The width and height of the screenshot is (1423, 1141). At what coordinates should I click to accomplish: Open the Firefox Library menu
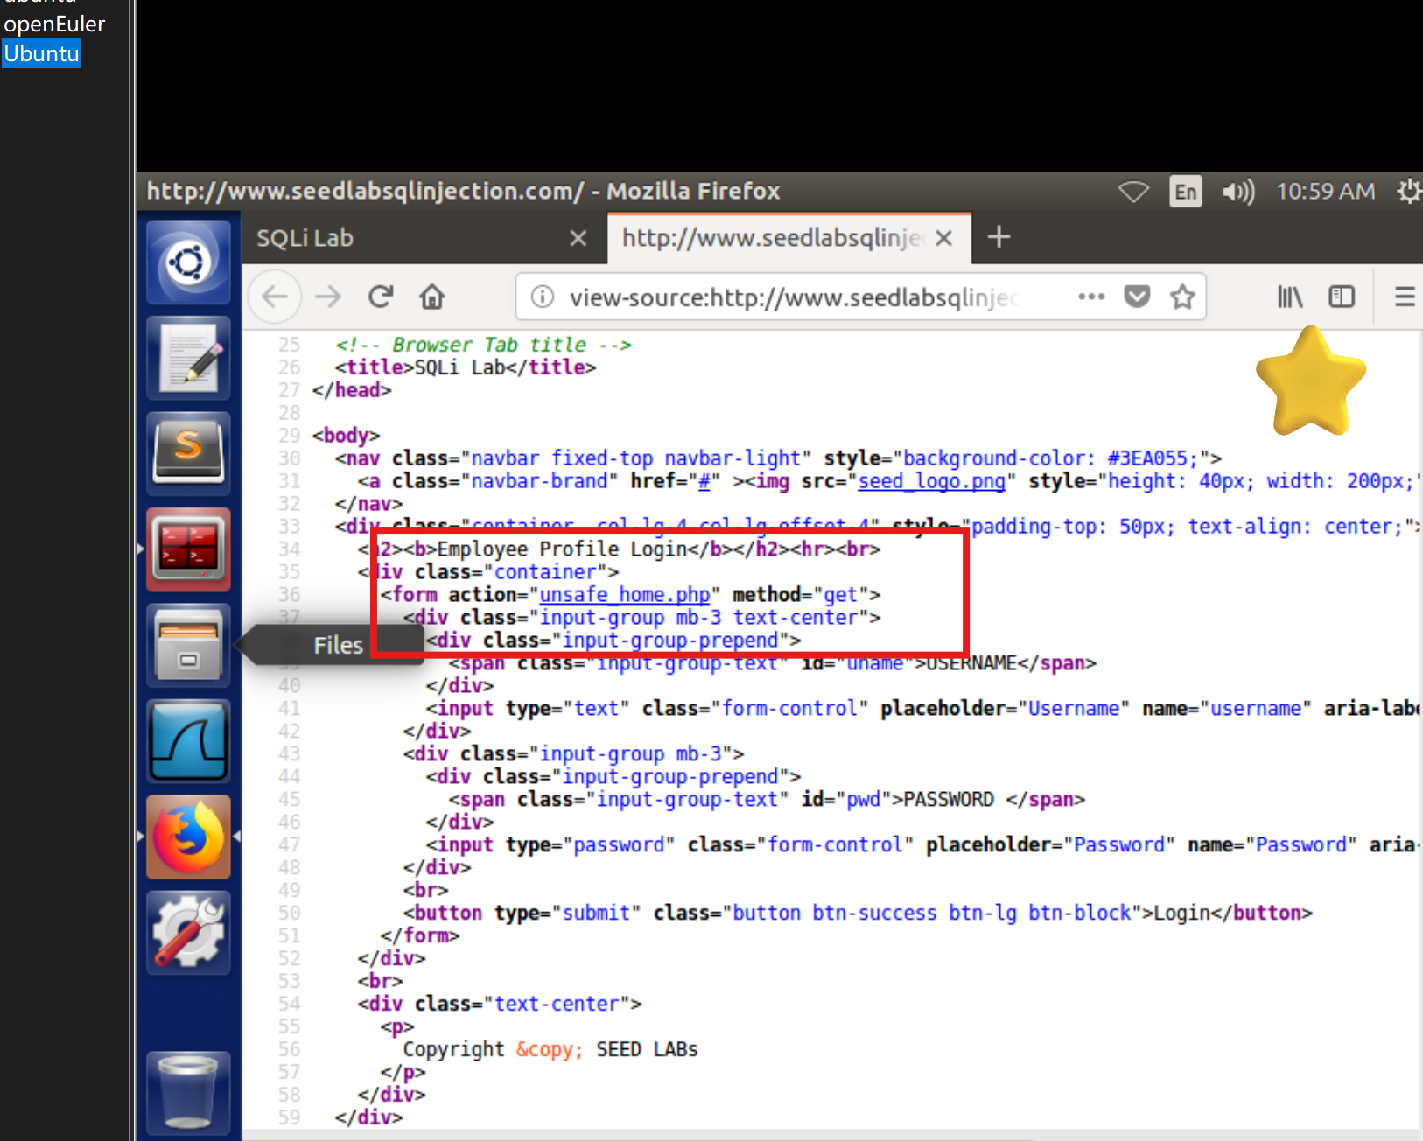click(x=1290, y=297)
